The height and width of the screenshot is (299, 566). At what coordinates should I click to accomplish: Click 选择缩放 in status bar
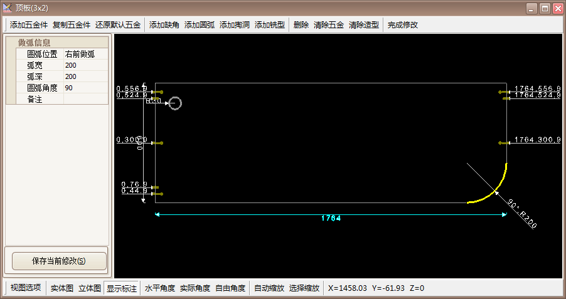pyautogui.click(x=304, y=288)
